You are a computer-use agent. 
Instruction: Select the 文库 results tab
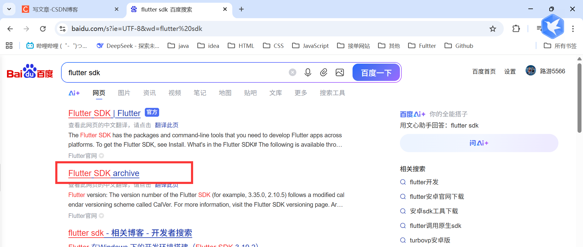(x=275, y=93)
